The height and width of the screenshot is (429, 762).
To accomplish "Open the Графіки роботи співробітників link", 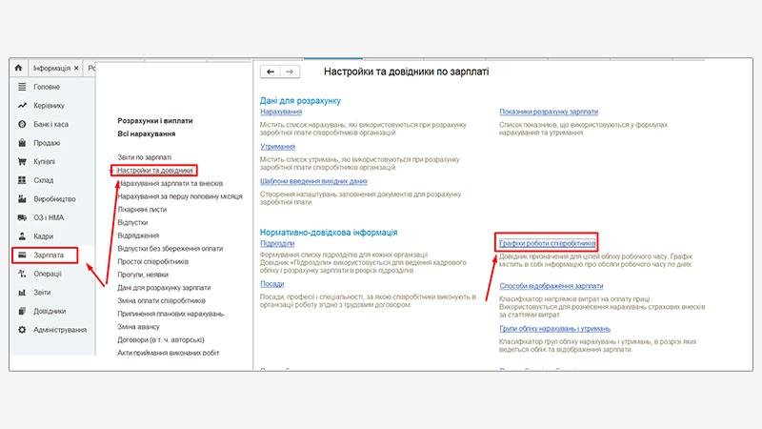I will [548, 244].
